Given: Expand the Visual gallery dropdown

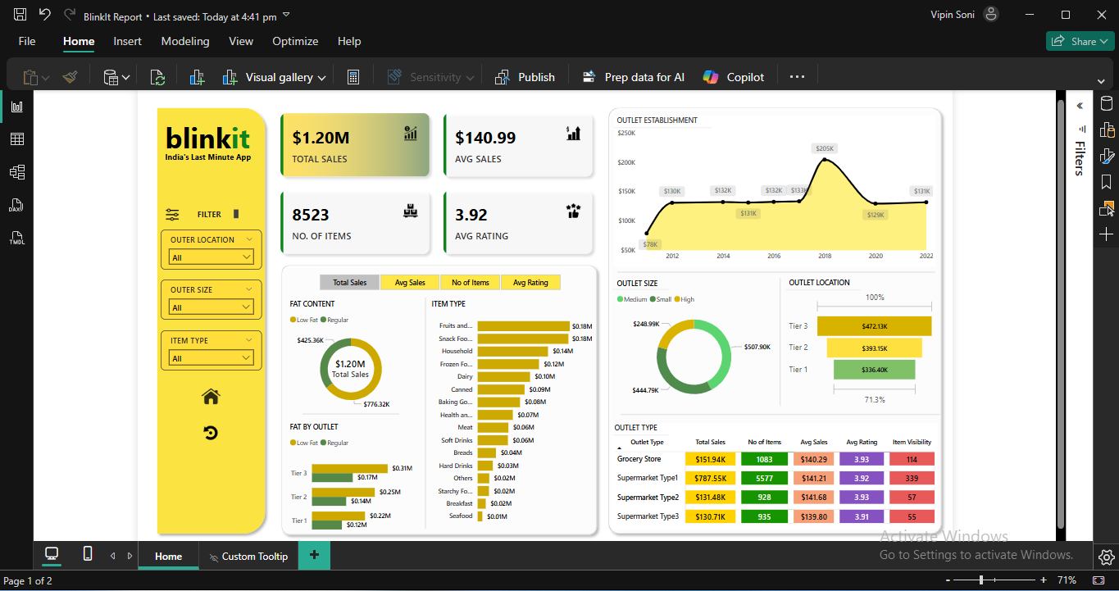Looking at the screenshot, I should click(321, 76).
